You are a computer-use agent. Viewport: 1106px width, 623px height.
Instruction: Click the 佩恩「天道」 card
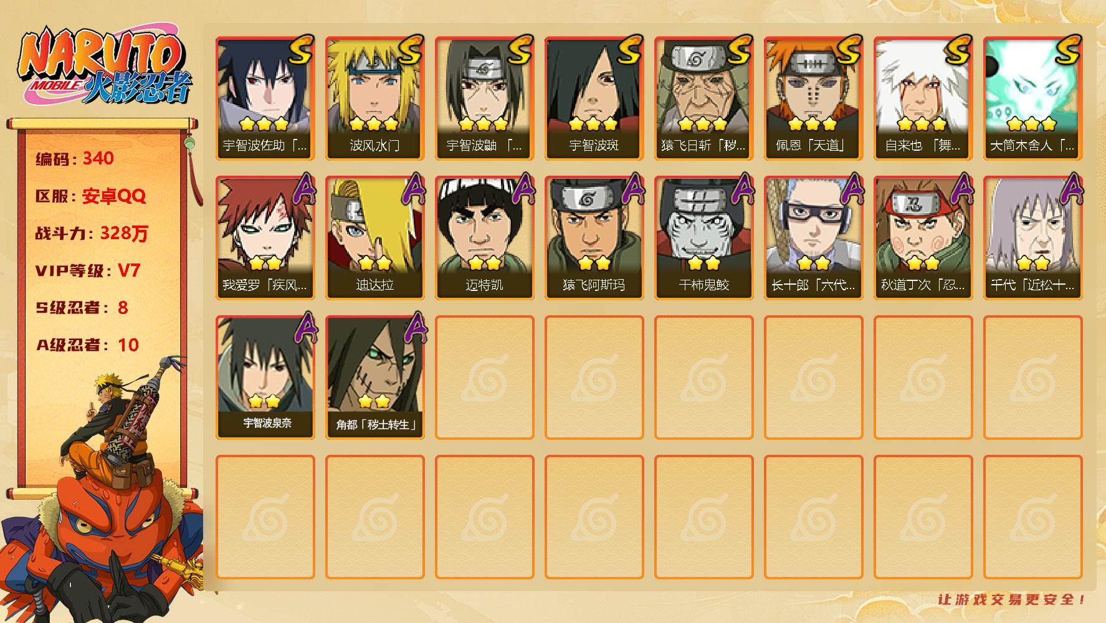(x=813, y=98)
